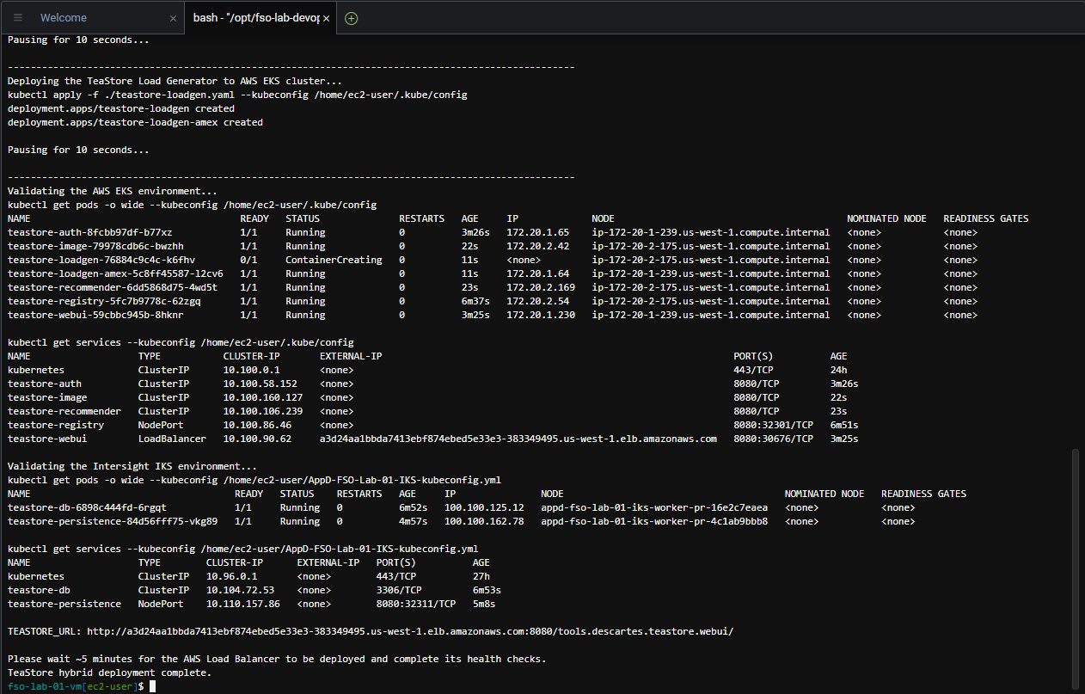Image resolution: width=1085 pixels, height=694 pixels.
Task: Select pod name teastore-webui-59cbbc945b-8hknr
Action: [x=95, y=315]
